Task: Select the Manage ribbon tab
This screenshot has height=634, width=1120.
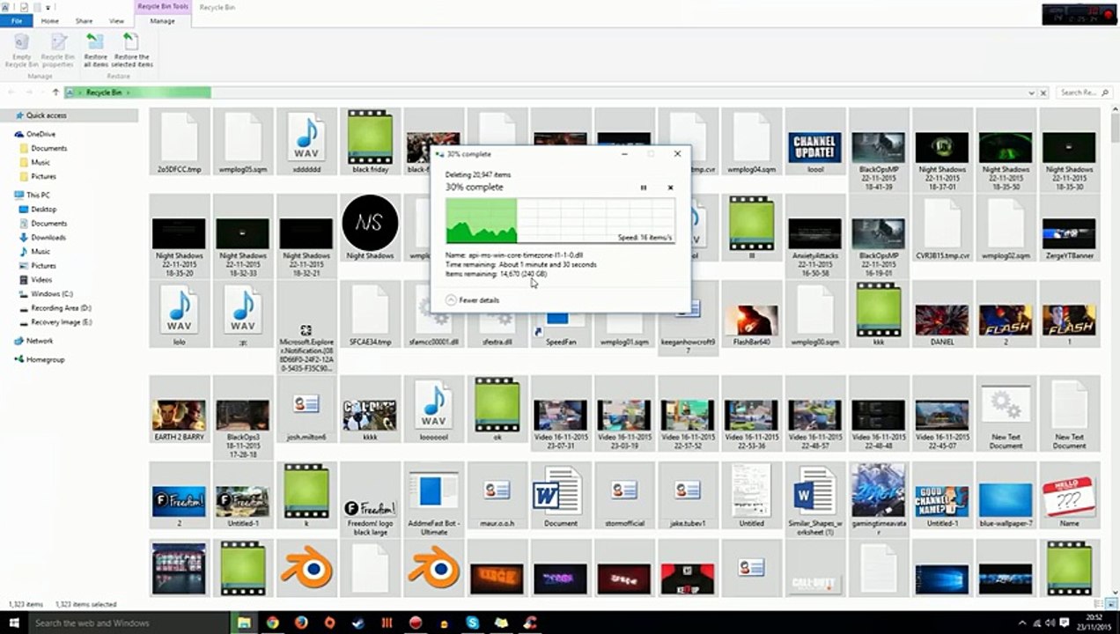Action: 162,20
